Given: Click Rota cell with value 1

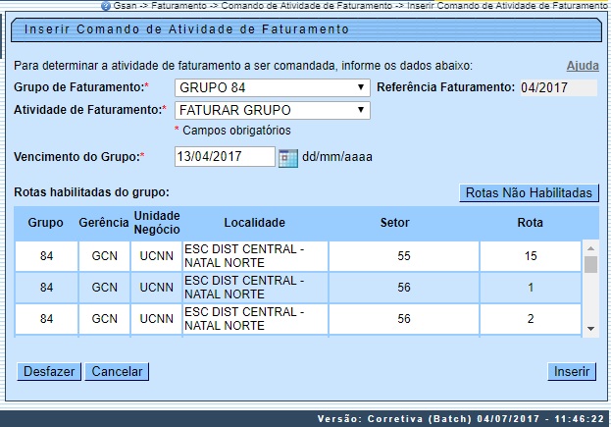Looking at the screenshot, I should pos(531,288).
